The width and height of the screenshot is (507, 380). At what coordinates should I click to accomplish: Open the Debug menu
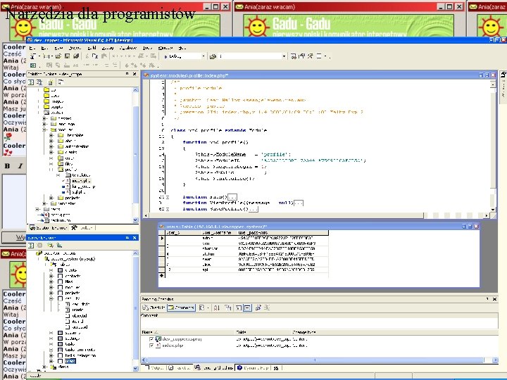tap(108, 48)
